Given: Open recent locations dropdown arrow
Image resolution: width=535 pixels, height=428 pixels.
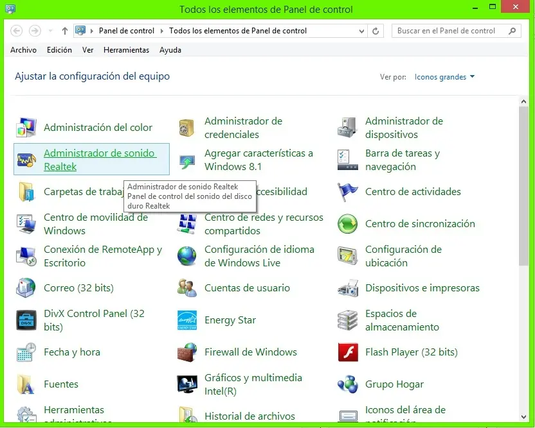Looking at the screenshot, I should (x=51, y=31).
